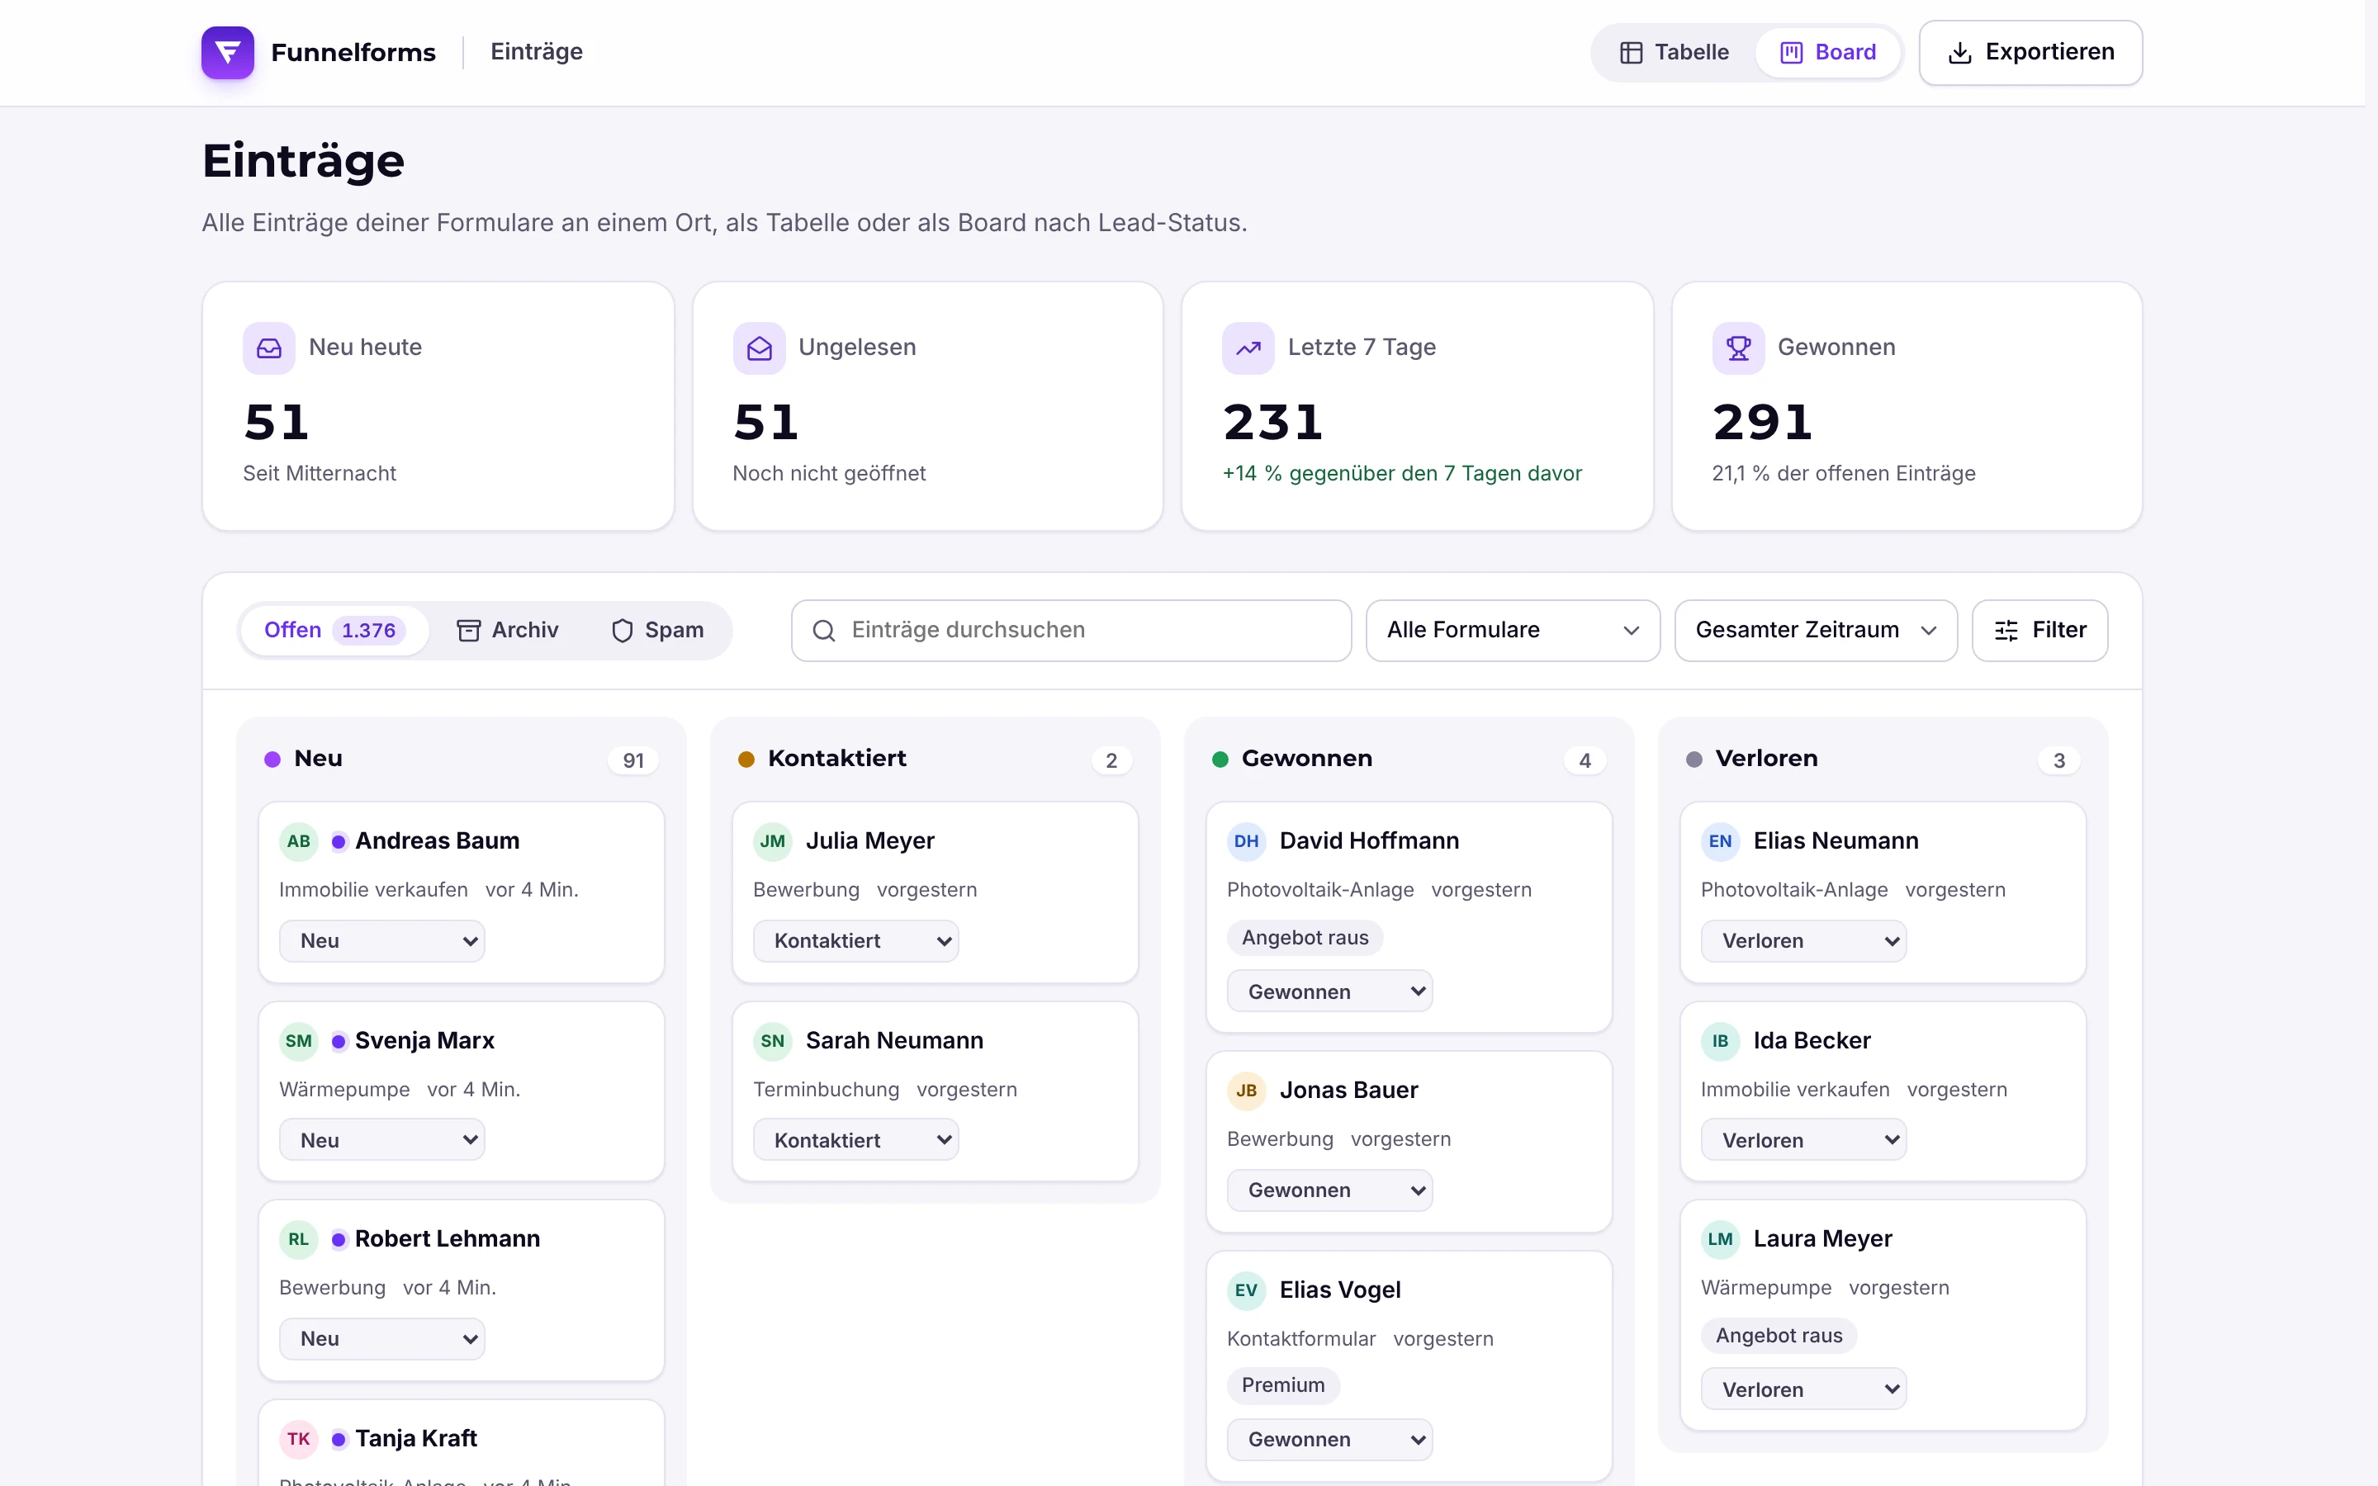This screenshot has height=1486, width=2378.
Task: Click the Exportieren button
Action: pos(2030,52)
